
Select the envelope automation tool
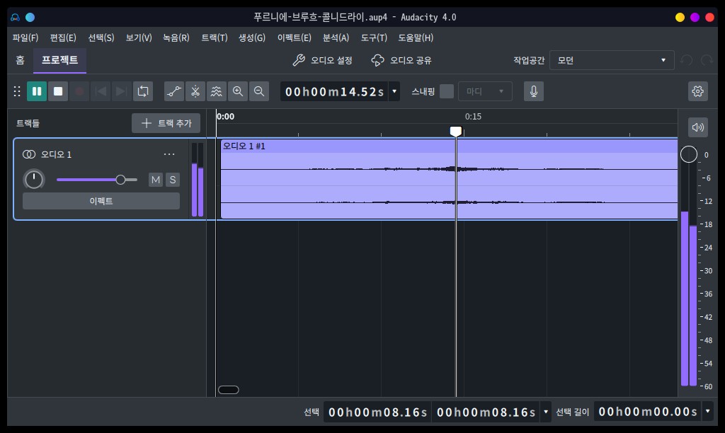pos(174,91)
